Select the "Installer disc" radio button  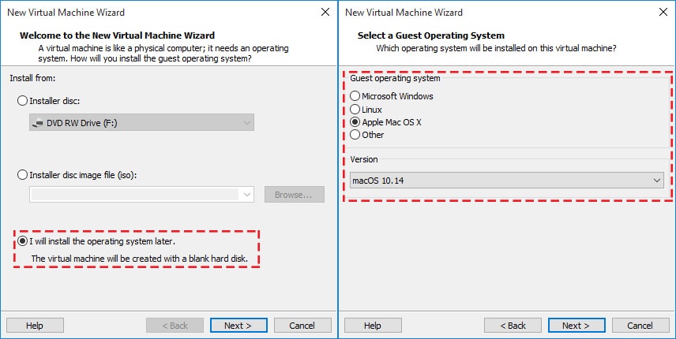coord(23,101)
